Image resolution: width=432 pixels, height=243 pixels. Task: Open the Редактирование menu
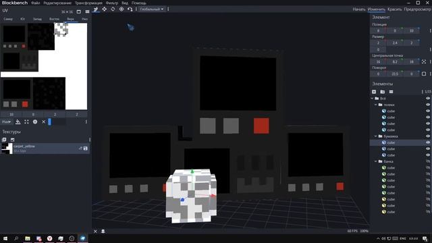[x=57, y=3]
